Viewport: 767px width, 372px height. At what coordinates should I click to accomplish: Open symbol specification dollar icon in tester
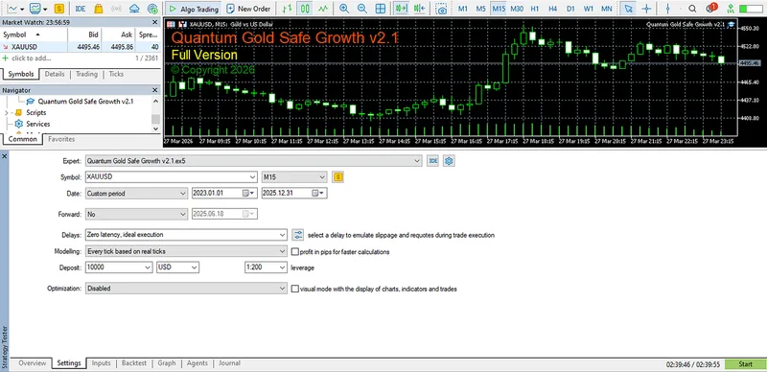click(x=337, y=177)
